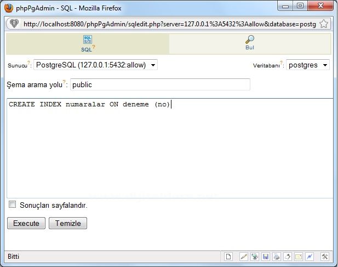The width and height of the screenshot is (338, 267).
Task: Click the help mark beside Şema arama yolu
Action: (64, 82)
